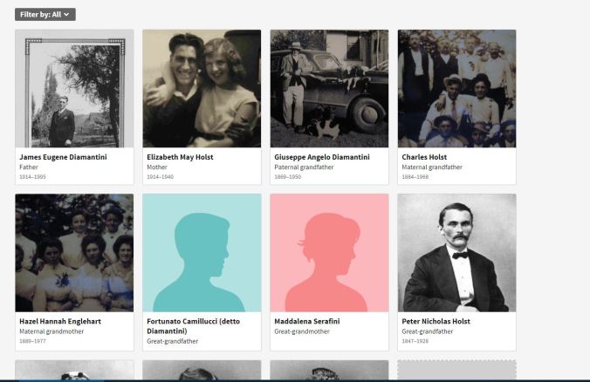
Task: Click the Giuseppe Angelo Diamantini name link
Action: point(321,157)
